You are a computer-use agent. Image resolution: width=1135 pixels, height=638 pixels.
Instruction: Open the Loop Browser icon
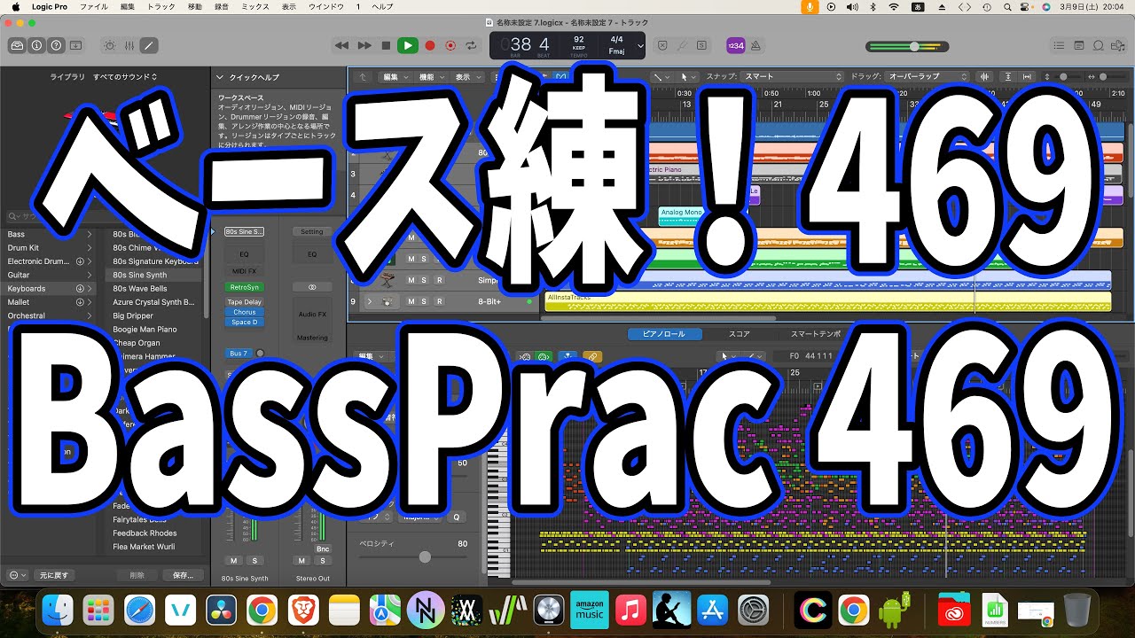click(x=1099, y=45)
